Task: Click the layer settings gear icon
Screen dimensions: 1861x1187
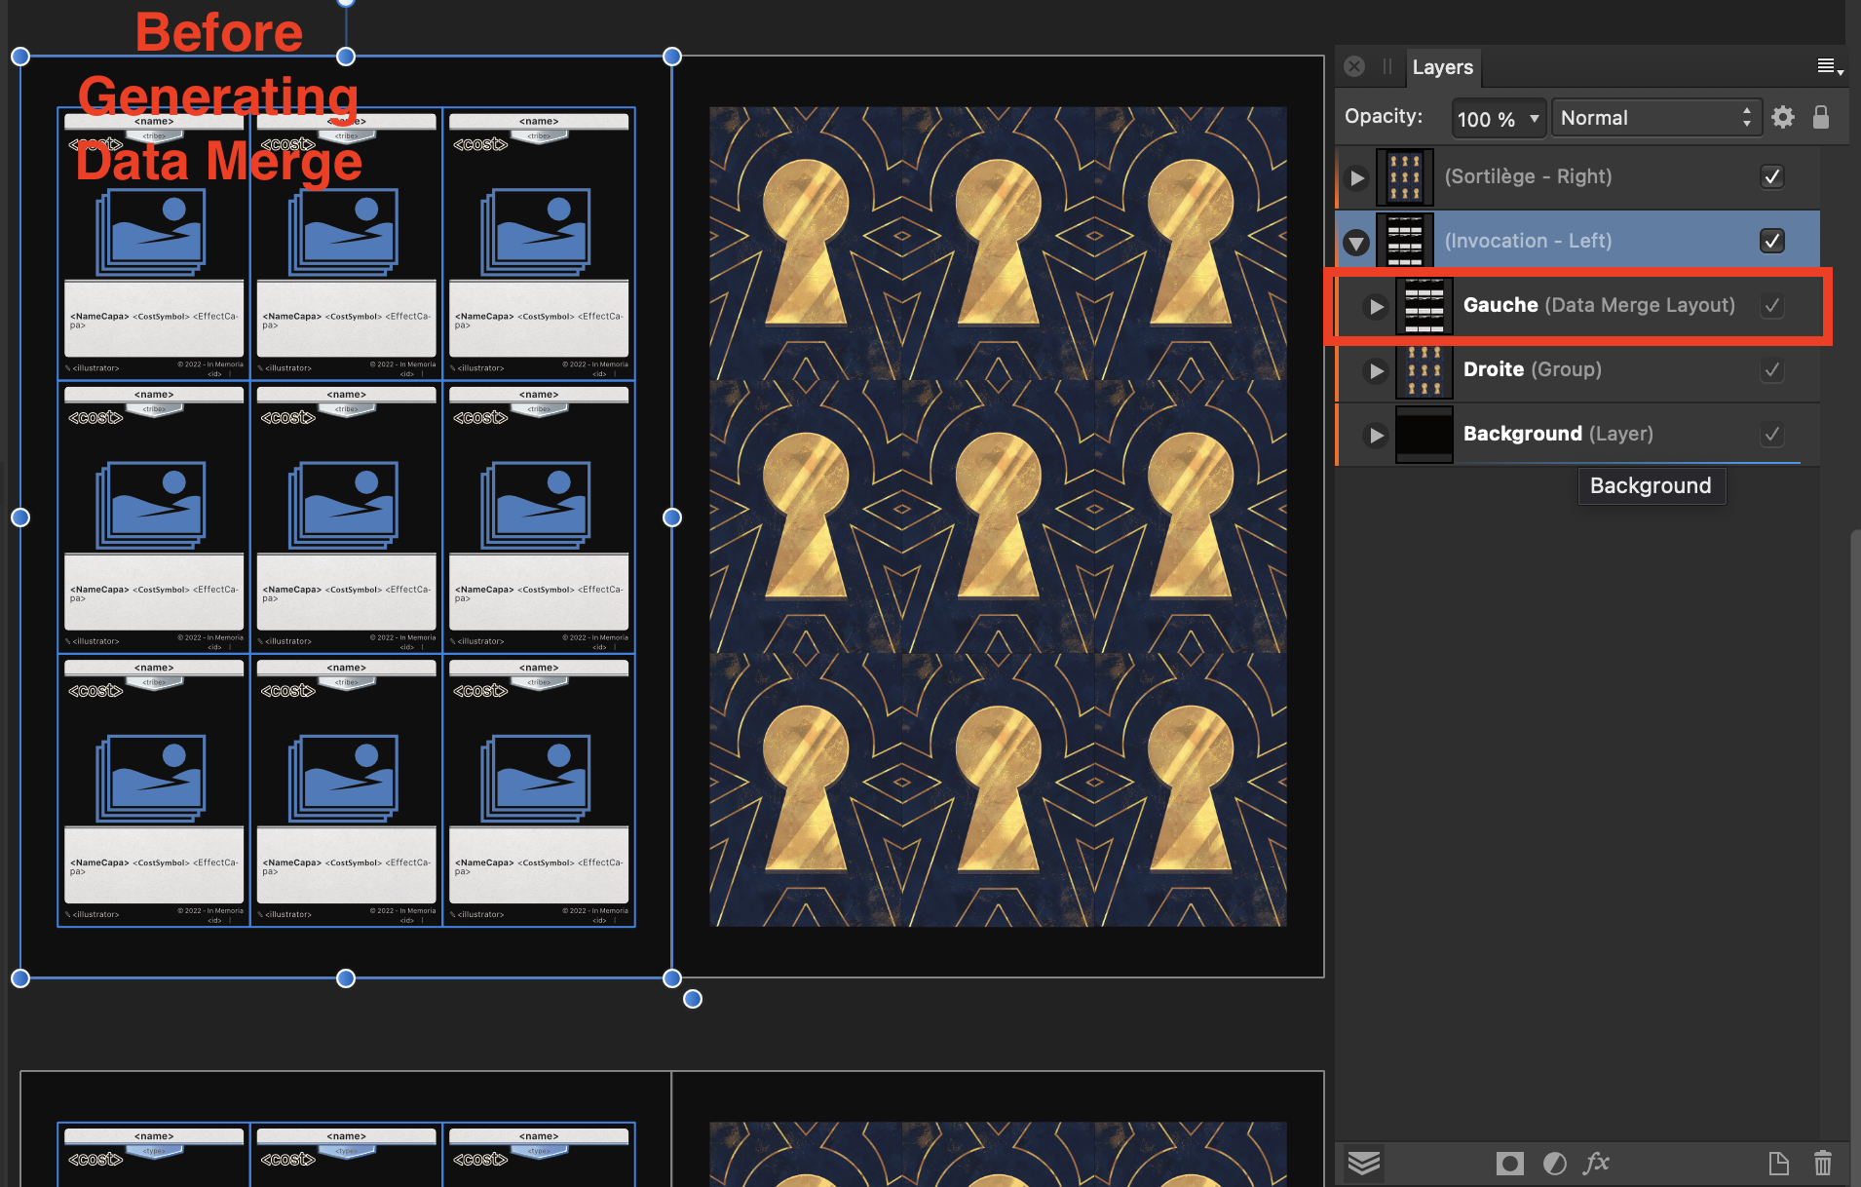Action: 1783,118
